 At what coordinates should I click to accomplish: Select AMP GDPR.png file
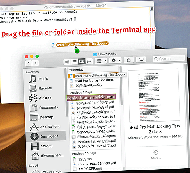click(87, 169)
